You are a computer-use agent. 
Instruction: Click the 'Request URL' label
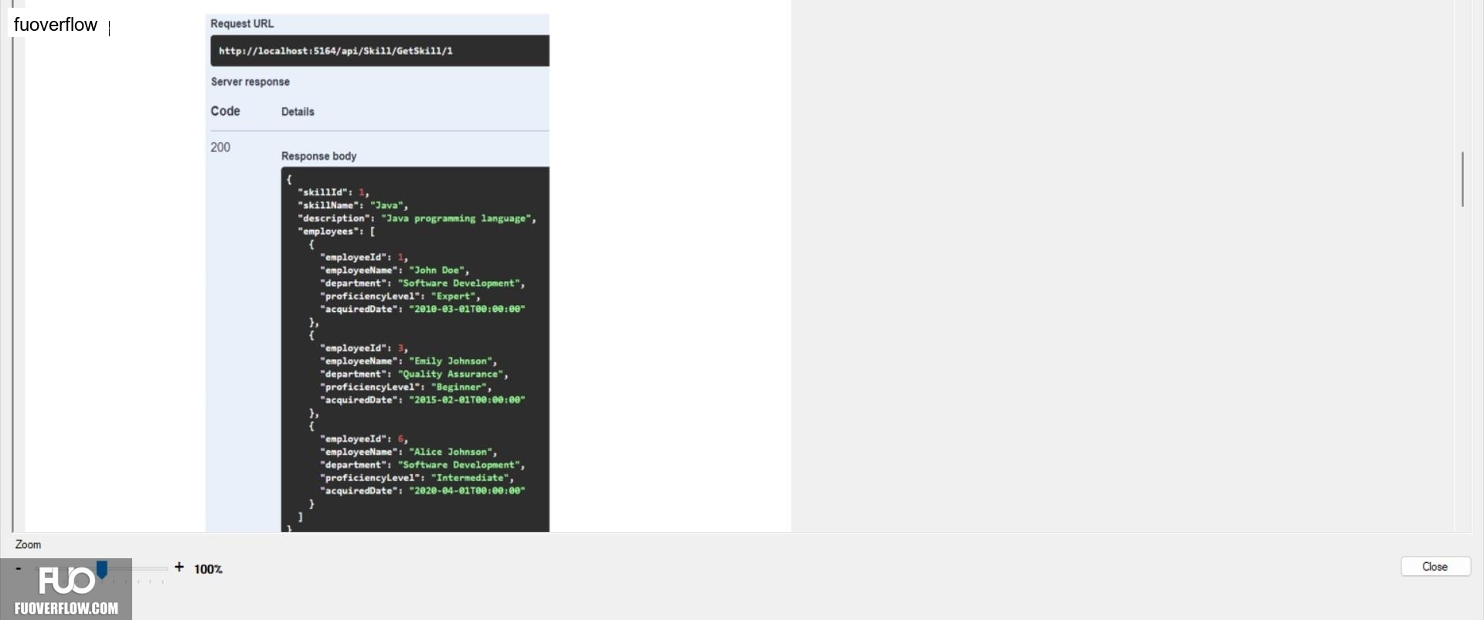242,24
